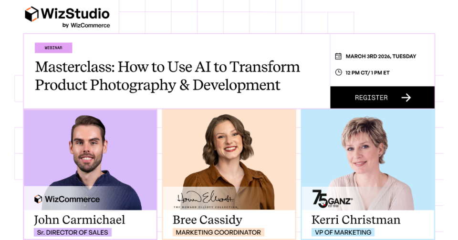Click the 'MARKETING COORDINATOR' label

pos(218,232)
